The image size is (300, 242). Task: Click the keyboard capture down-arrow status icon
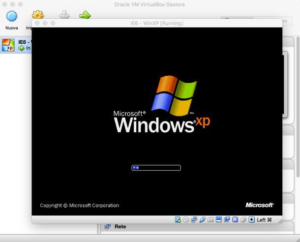252,219
